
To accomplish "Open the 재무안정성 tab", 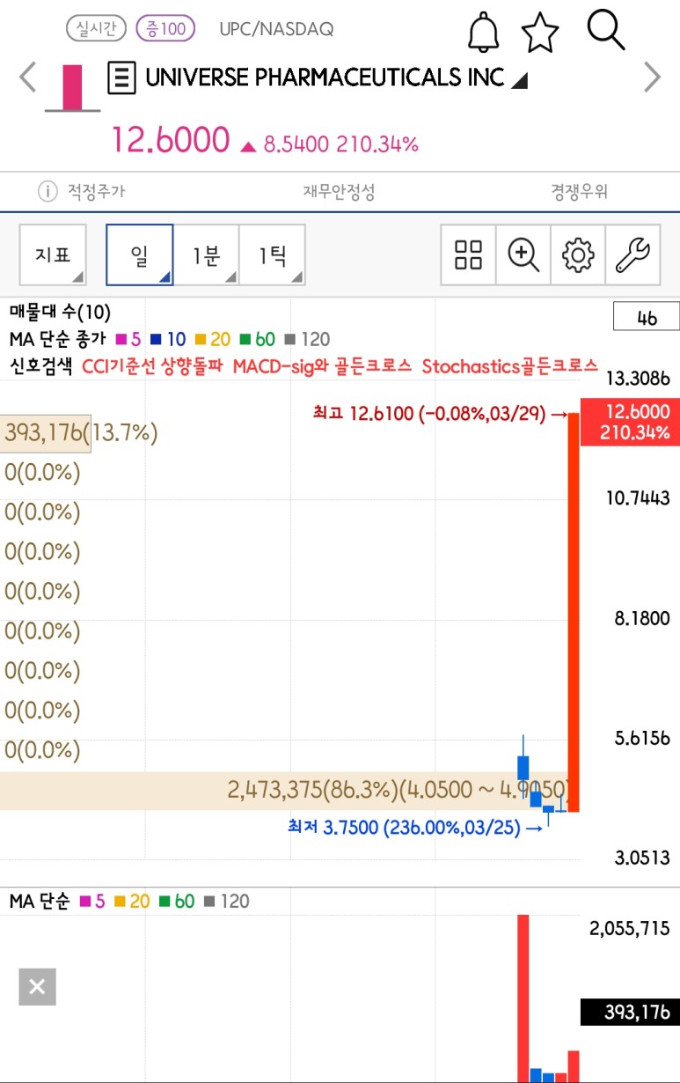I will click(x=339, y=191).
